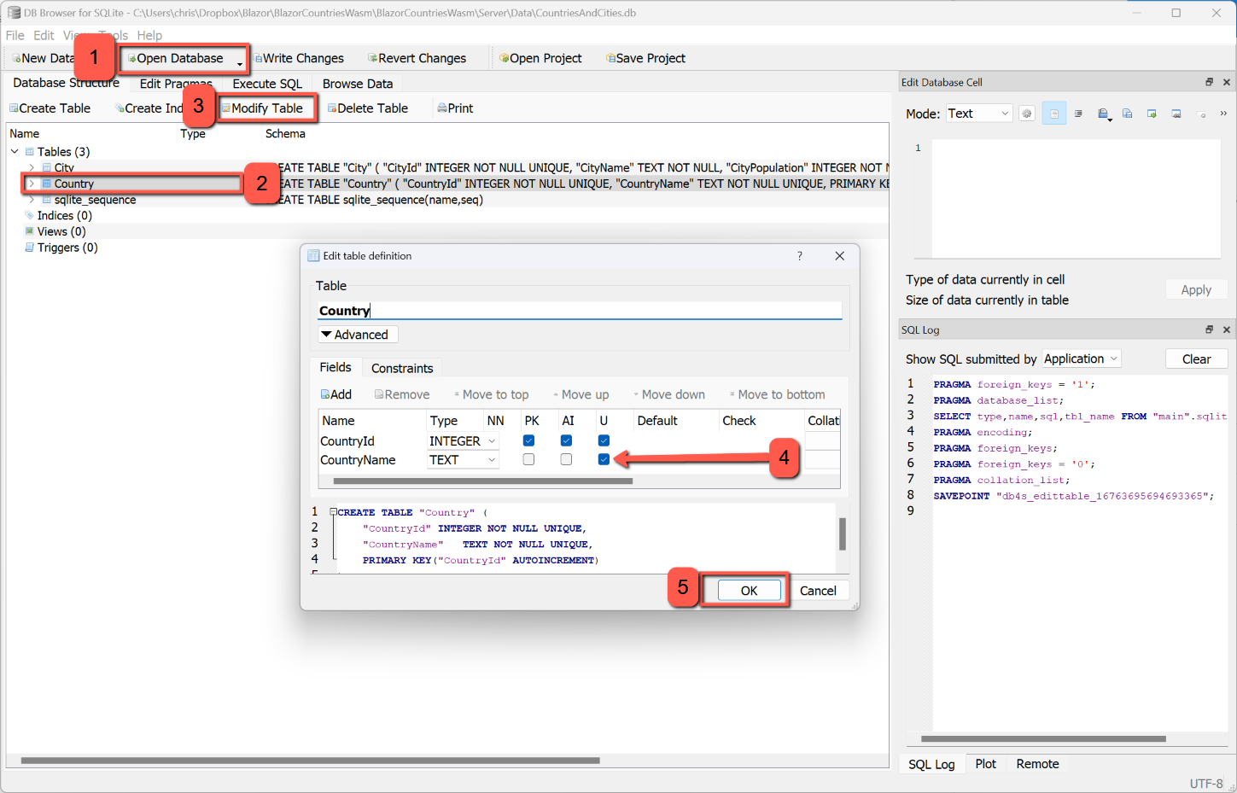Screen dimensions: 1237x793
Task: Click the Save Project toolbar icon
Action: click(x=610, y=59)
